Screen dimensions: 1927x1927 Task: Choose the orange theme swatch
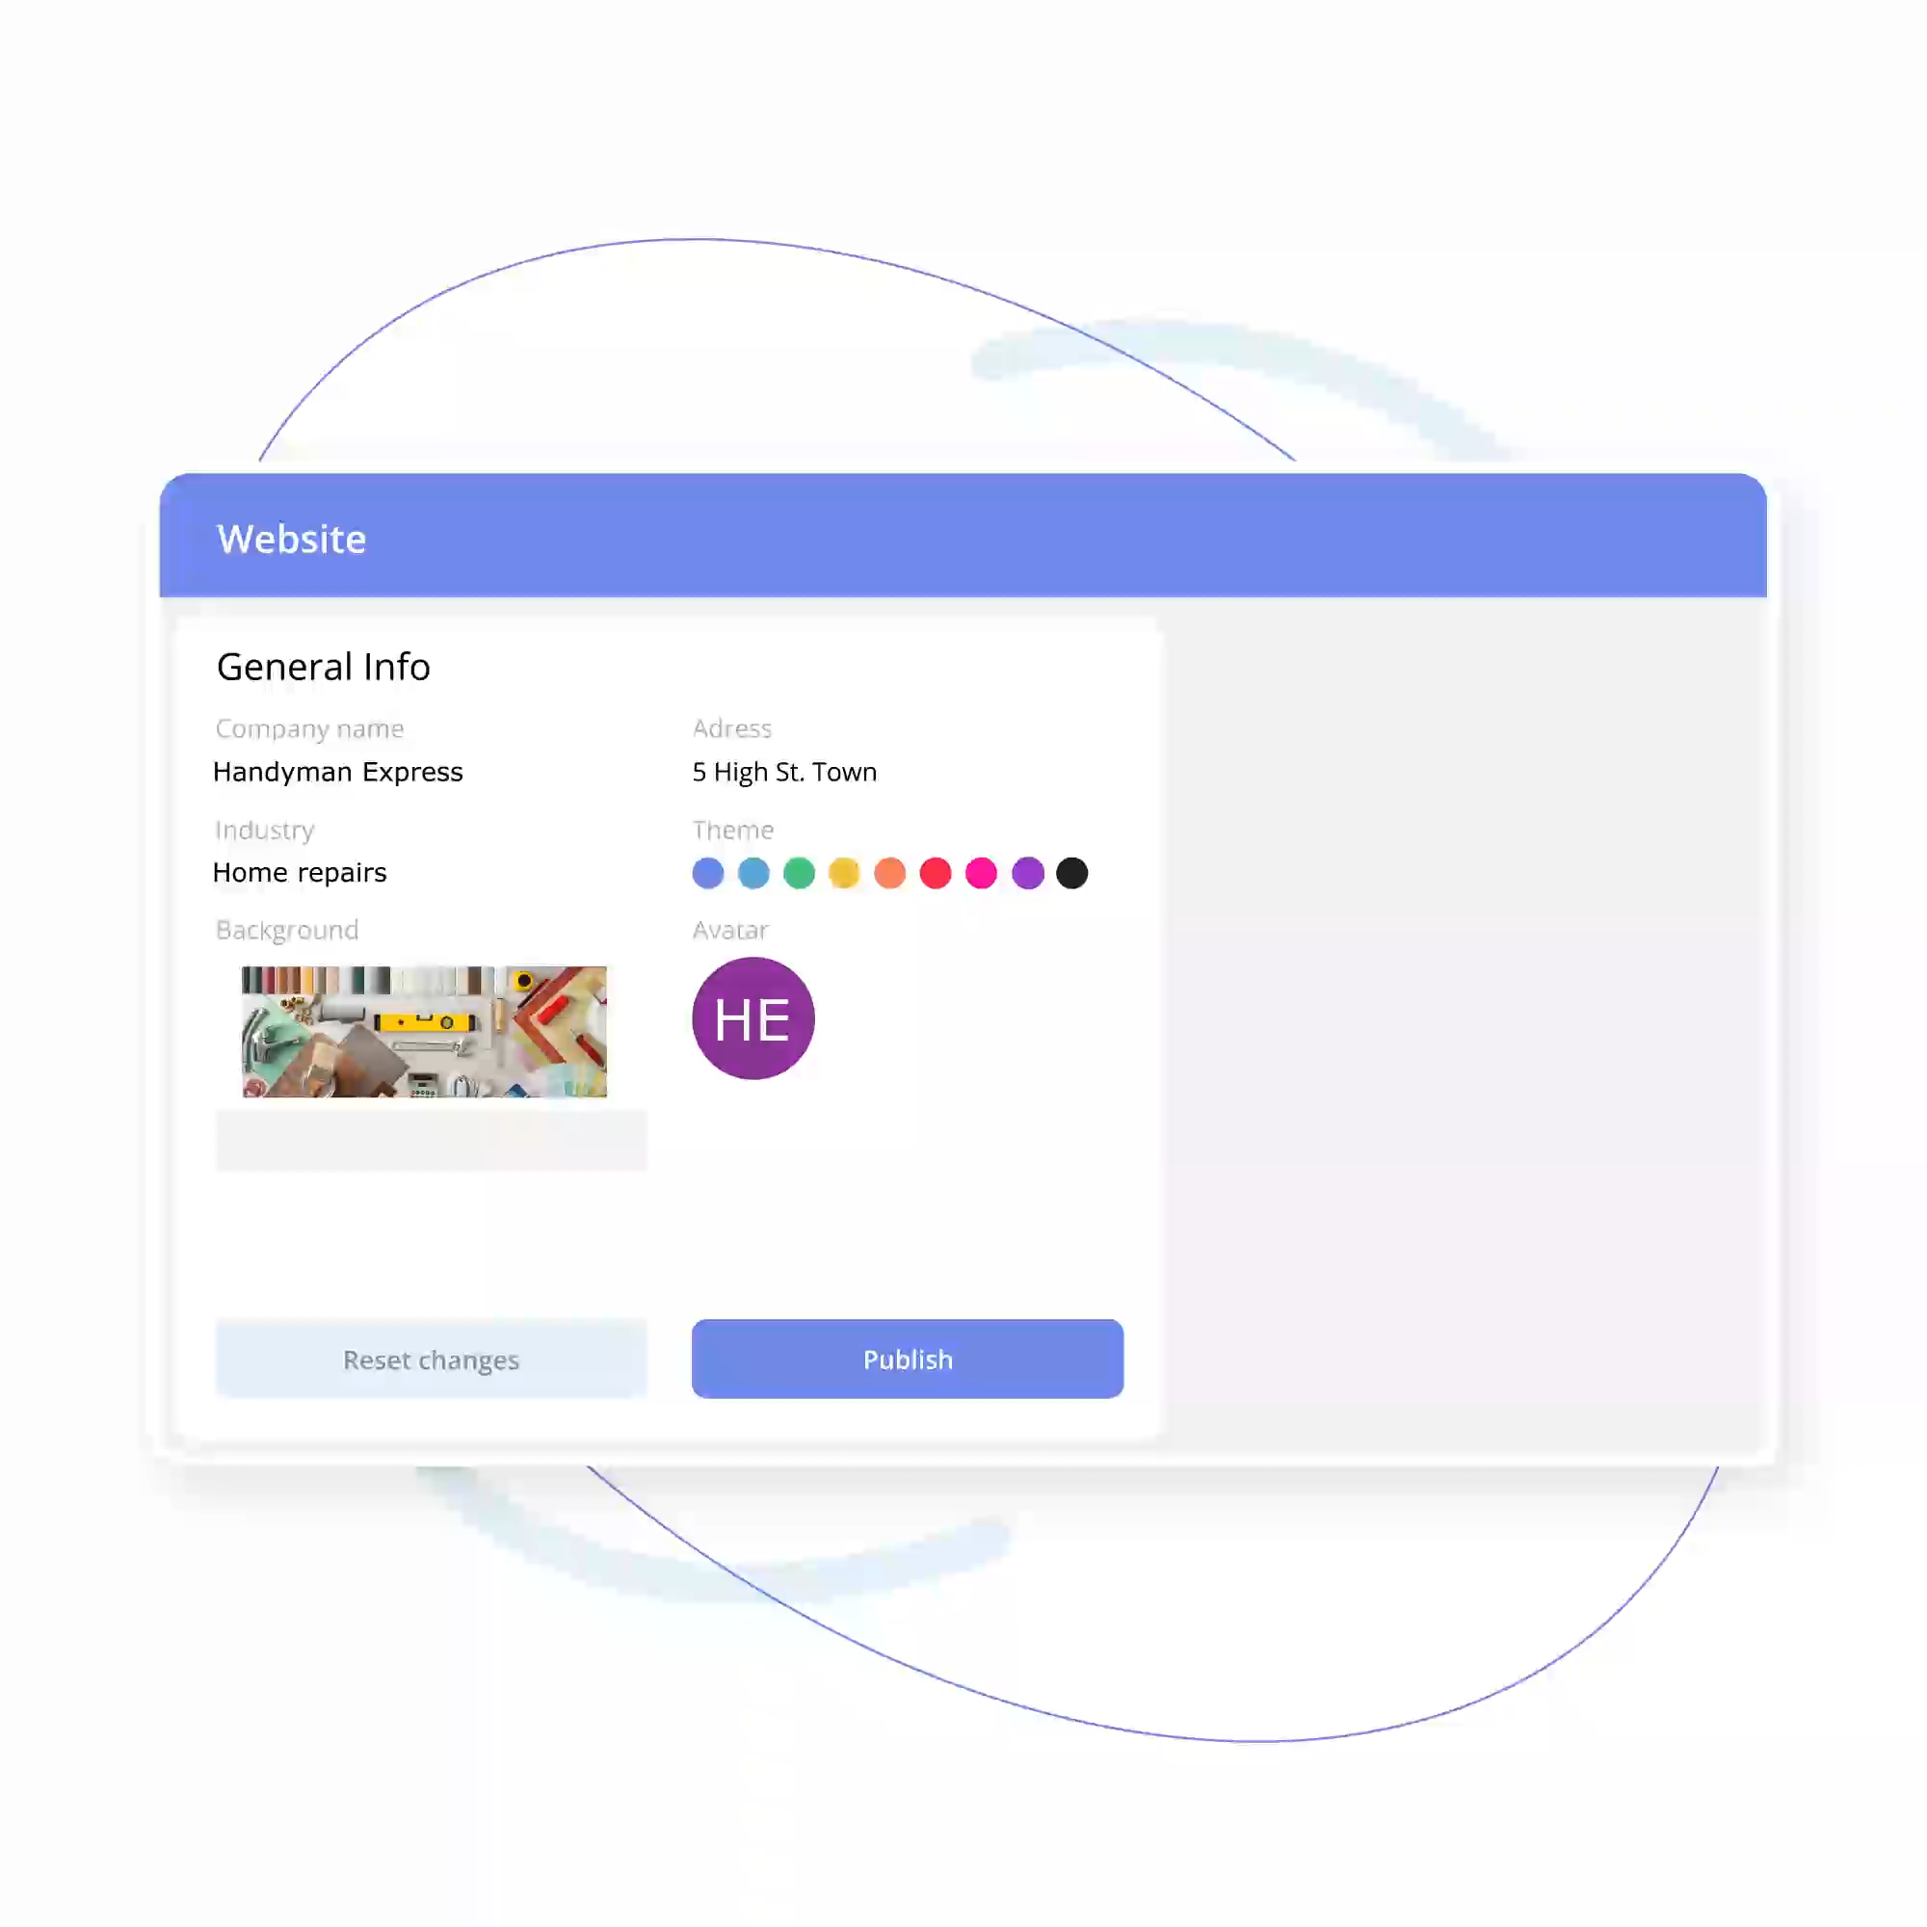pyautogui.click(x=889, y=873)
